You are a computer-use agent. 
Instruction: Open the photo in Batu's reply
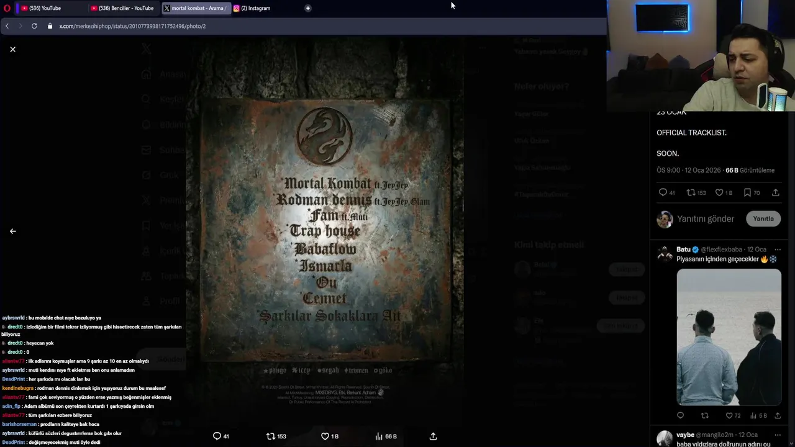(x=729, y=337)
